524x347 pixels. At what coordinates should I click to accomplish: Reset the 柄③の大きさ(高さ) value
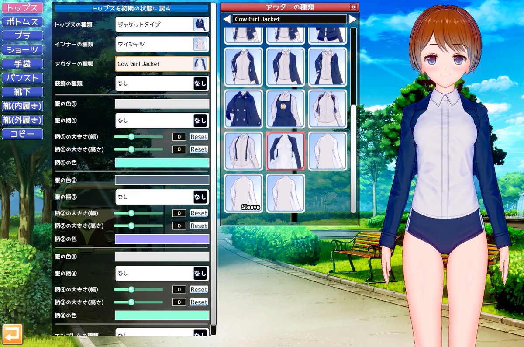[199, 302]
